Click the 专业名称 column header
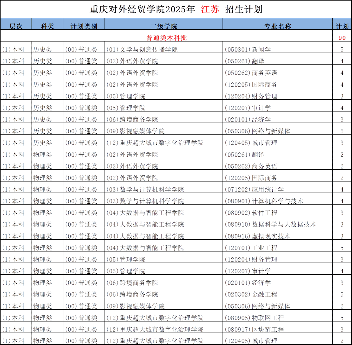The height and width of the screenshot is (345, 352). click(x=278, y=26)
